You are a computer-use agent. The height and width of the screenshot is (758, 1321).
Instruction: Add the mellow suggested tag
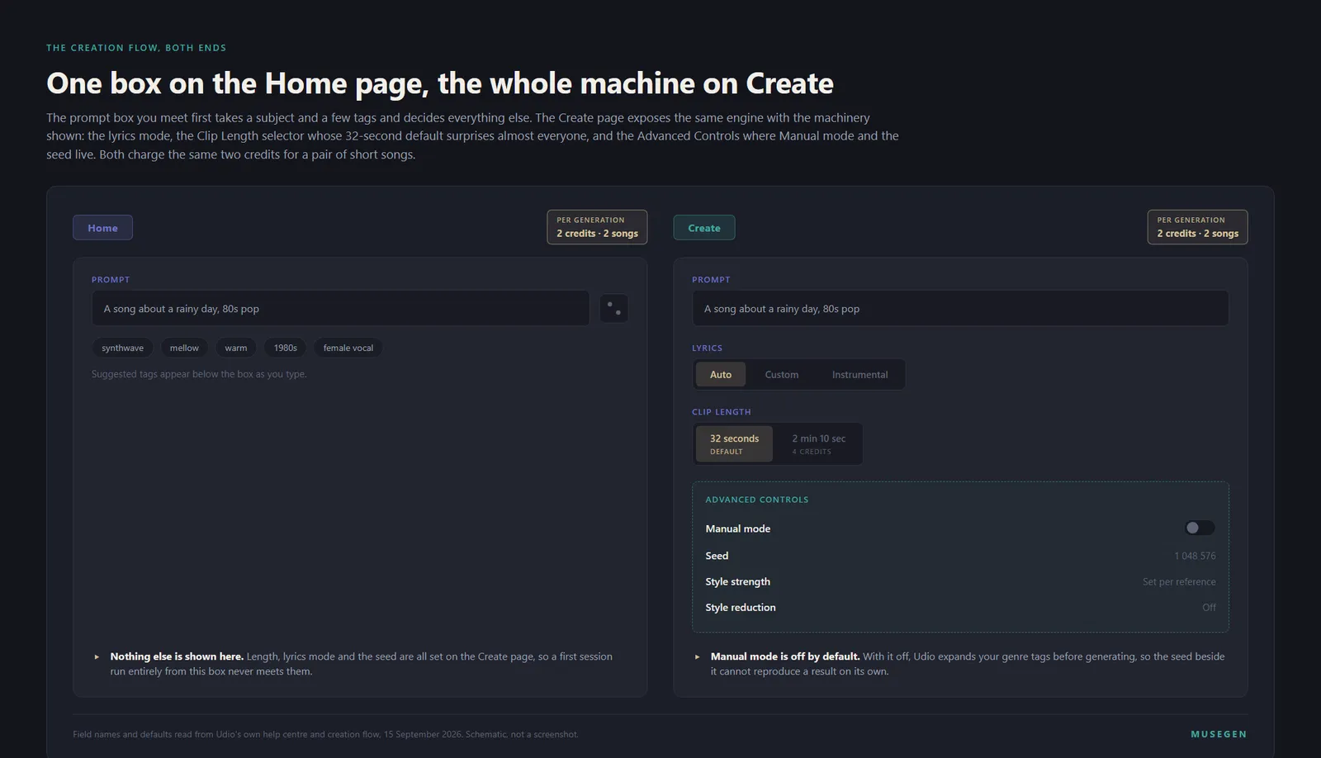(x=184, y=348)
